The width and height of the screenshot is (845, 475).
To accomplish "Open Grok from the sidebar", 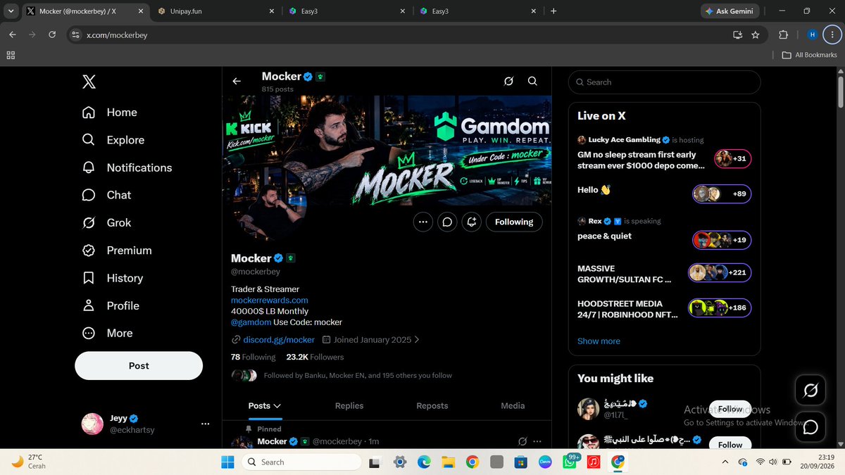I will coord(106,222).
